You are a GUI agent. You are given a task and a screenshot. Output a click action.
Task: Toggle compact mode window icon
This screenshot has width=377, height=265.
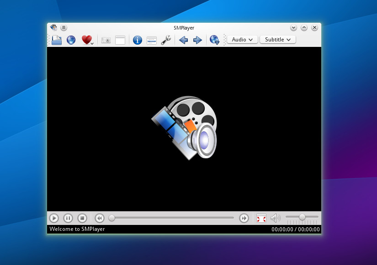(120, 40)
